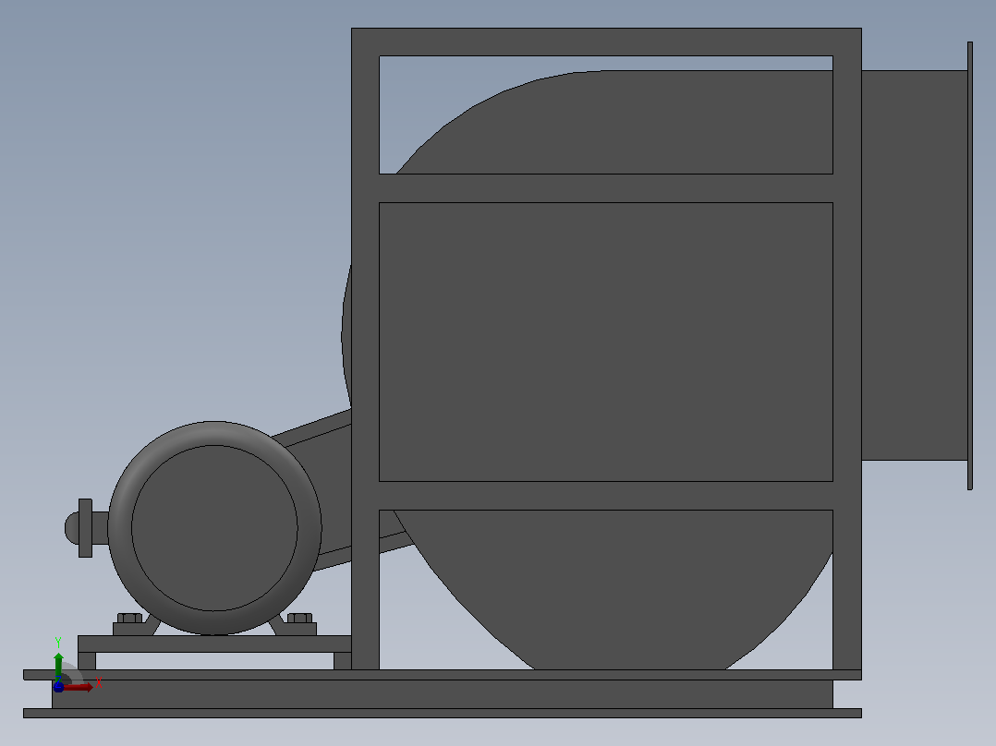Click the blue Z axis ball of triad
996x746 pixels.
(58, 687)
